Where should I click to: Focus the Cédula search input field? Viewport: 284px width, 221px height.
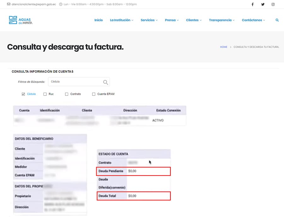[x=75, y=82]
